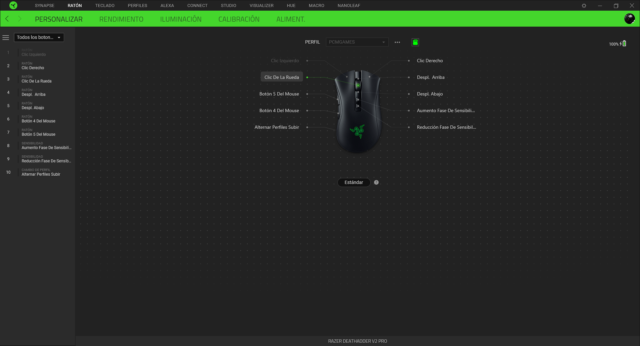Open the MACRO tab
Image resolution: width=640 pixels, height=346 pixels.
317,6
